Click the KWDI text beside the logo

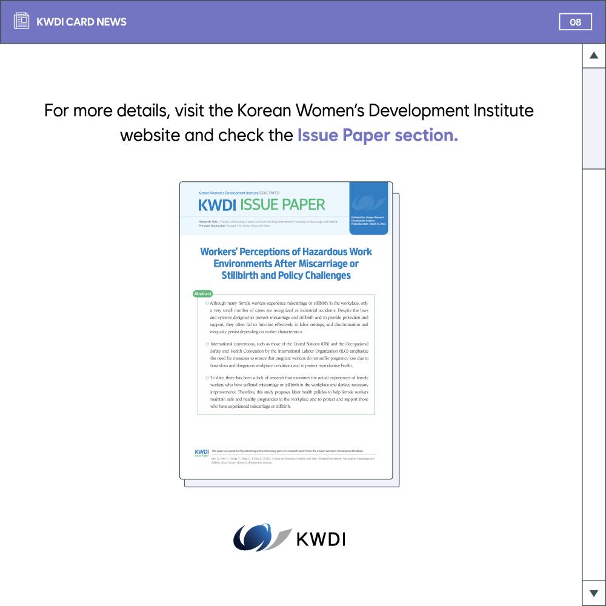pyautogui.click(x=321, y=539)
